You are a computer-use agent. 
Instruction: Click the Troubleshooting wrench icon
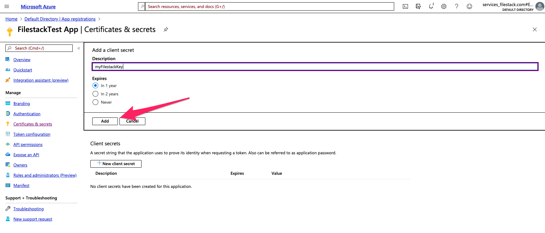(8, 209)
